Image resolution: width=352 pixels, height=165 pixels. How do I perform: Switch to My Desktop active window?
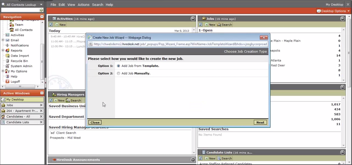[22, 99]
